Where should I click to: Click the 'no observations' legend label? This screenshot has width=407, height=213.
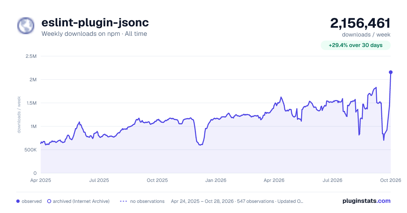tap(147, 201)
